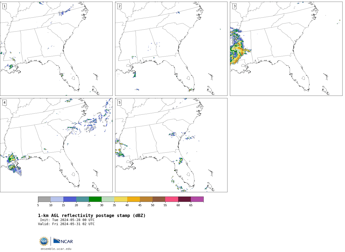Image resolution: width=345 pixels, height=252 pixels.
Task: Click the NSF logo icon
Action: click(x=44, y=241)
